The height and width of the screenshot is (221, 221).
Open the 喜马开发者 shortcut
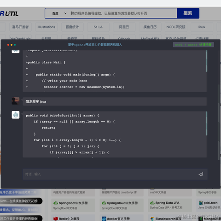click(x=20, y=27)
